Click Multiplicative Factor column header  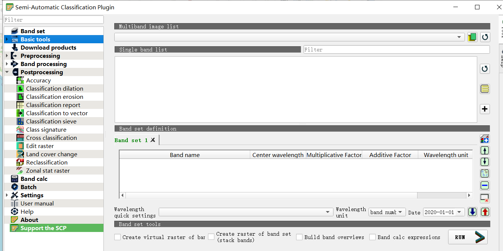pos(334,155)
